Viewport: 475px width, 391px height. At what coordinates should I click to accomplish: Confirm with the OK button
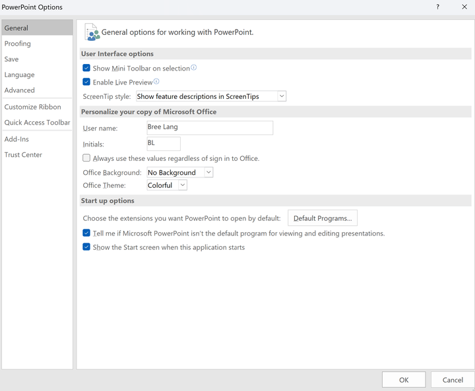click(x=404, y=380)
